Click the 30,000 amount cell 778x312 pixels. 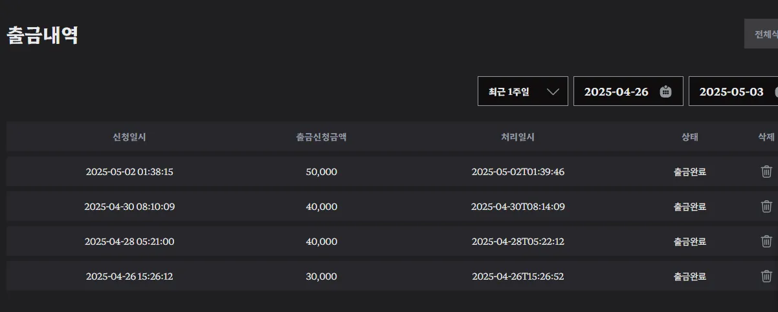coord(322,276)
